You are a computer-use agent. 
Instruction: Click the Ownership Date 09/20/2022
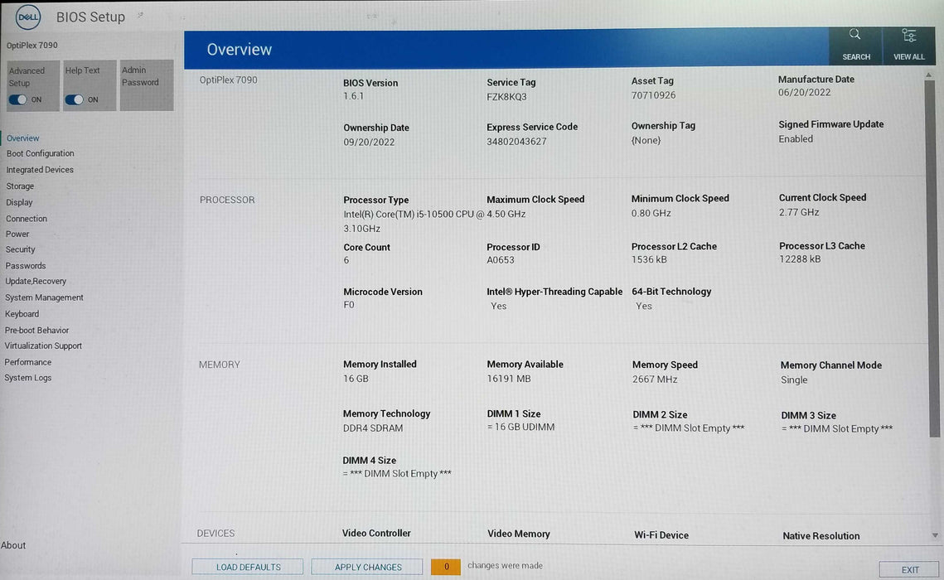coord(369,142)
